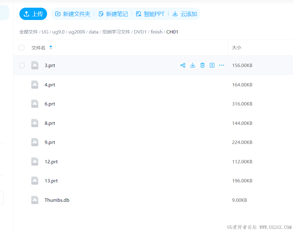The image size is (293, 231).
Task: Click the file icon of 6.prt
Action: tap(35, 104)
